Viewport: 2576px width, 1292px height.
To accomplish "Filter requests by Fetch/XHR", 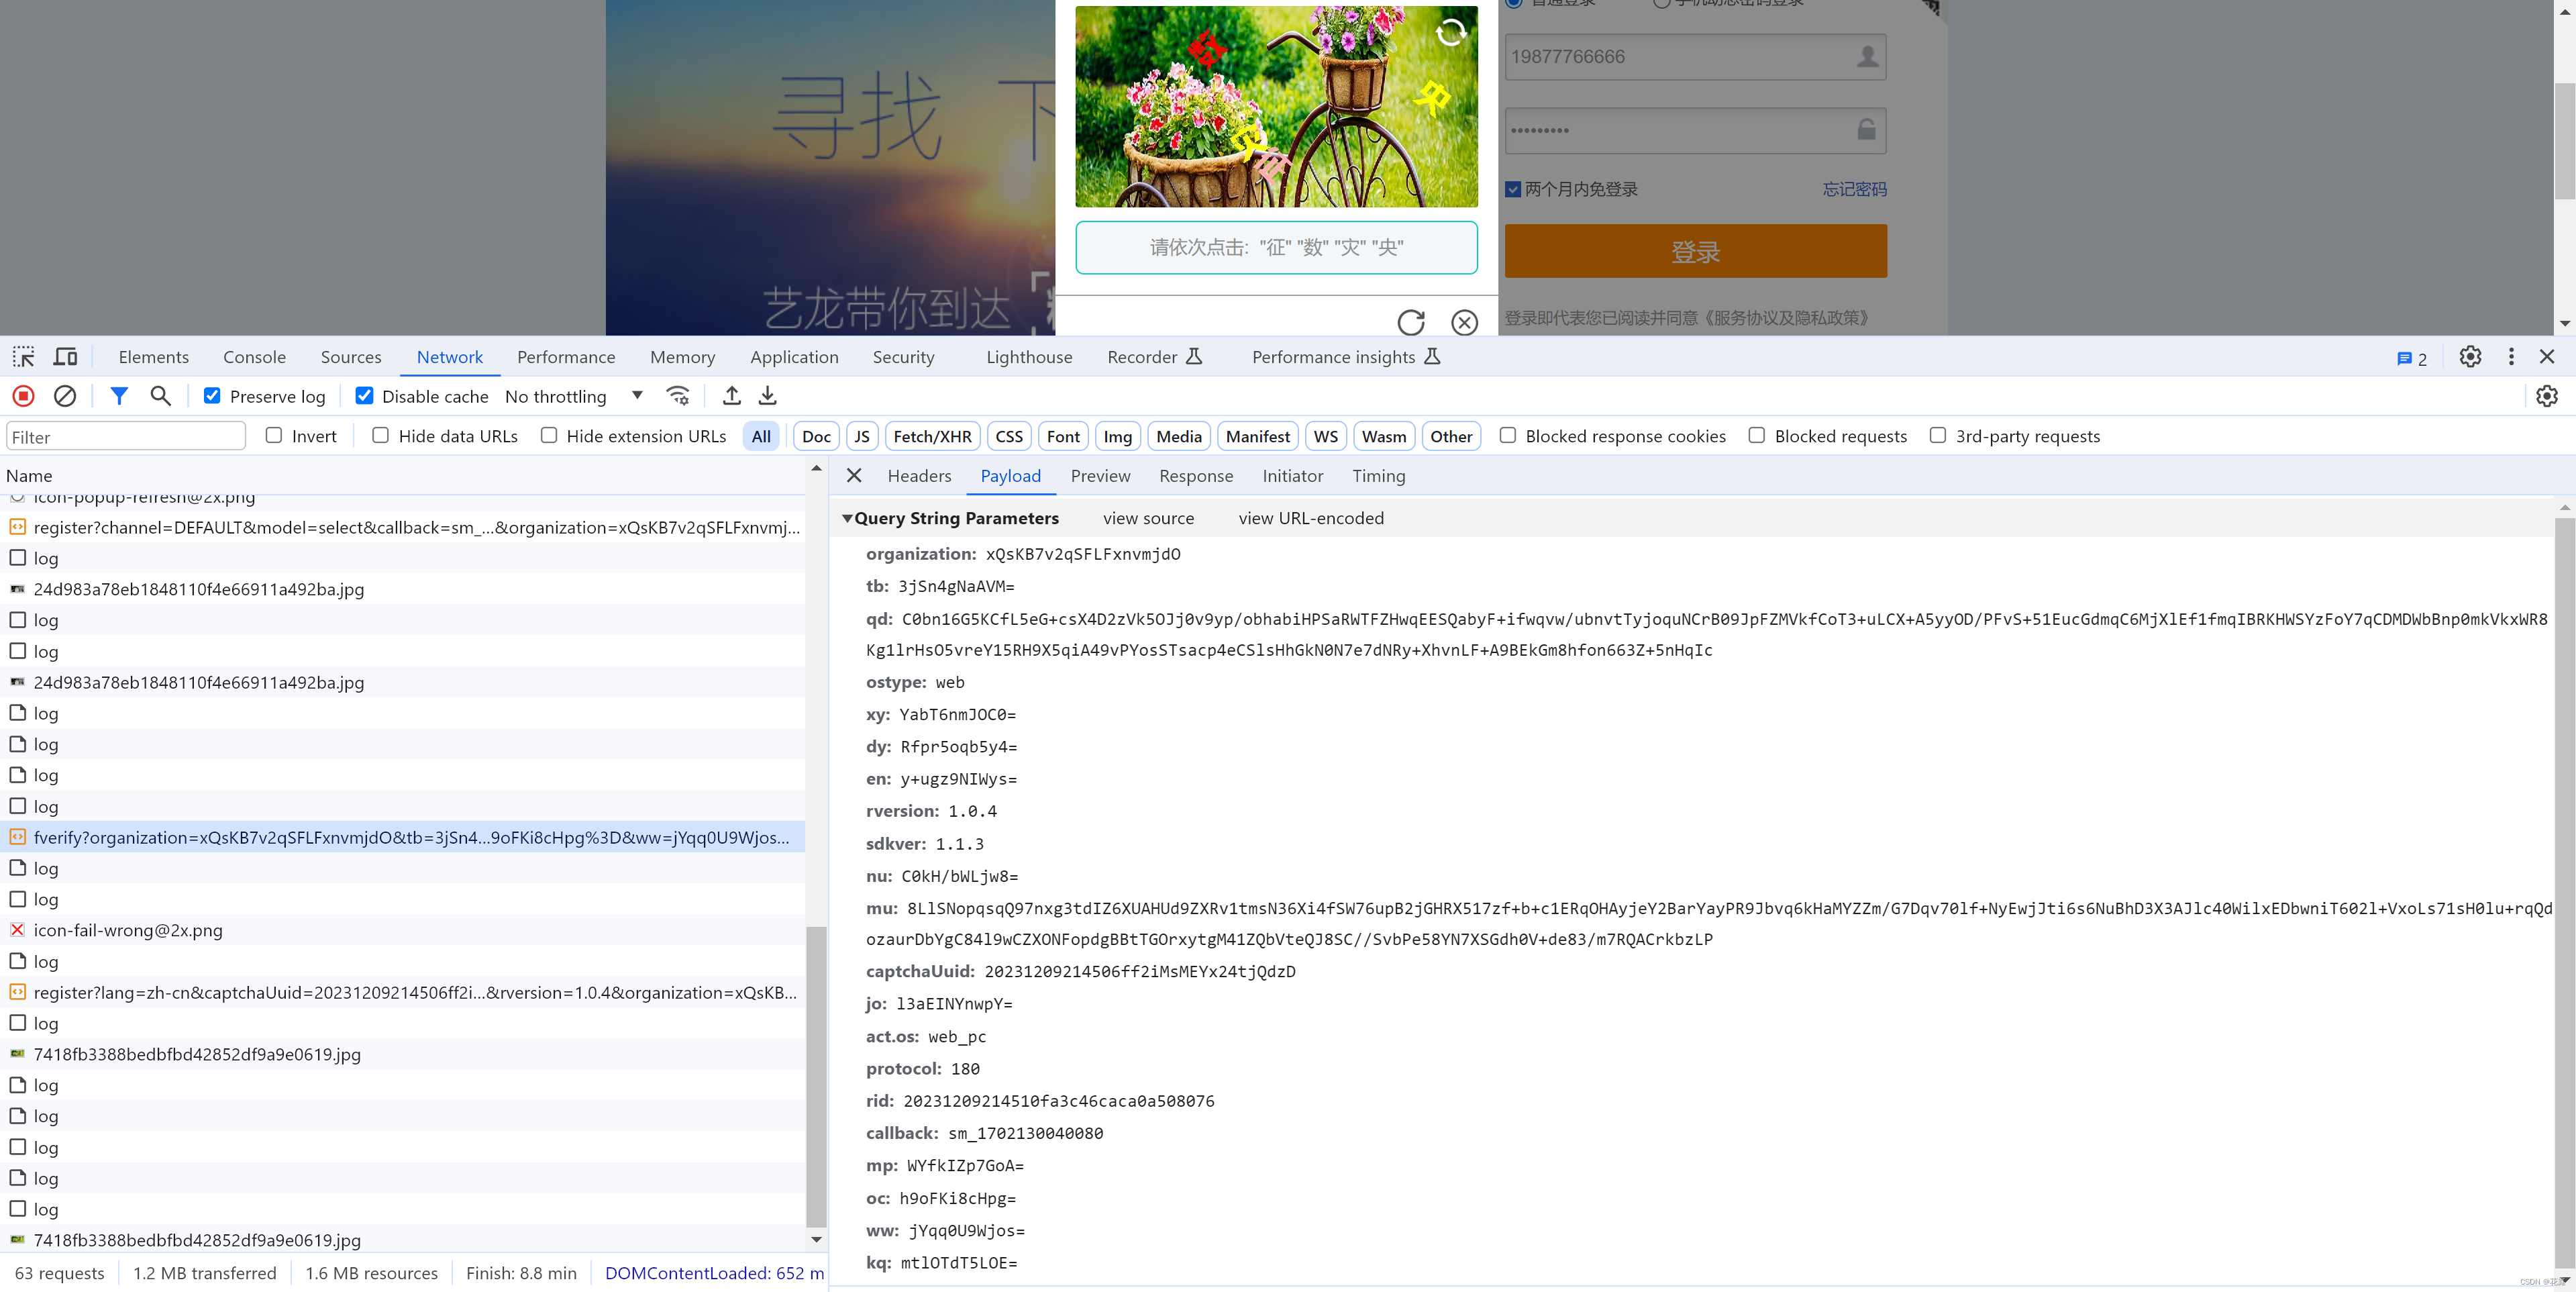I will coord(932,436).
